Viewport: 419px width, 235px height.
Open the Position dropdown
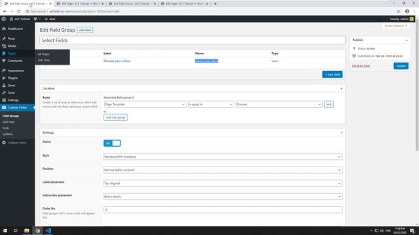pos(223,170)
